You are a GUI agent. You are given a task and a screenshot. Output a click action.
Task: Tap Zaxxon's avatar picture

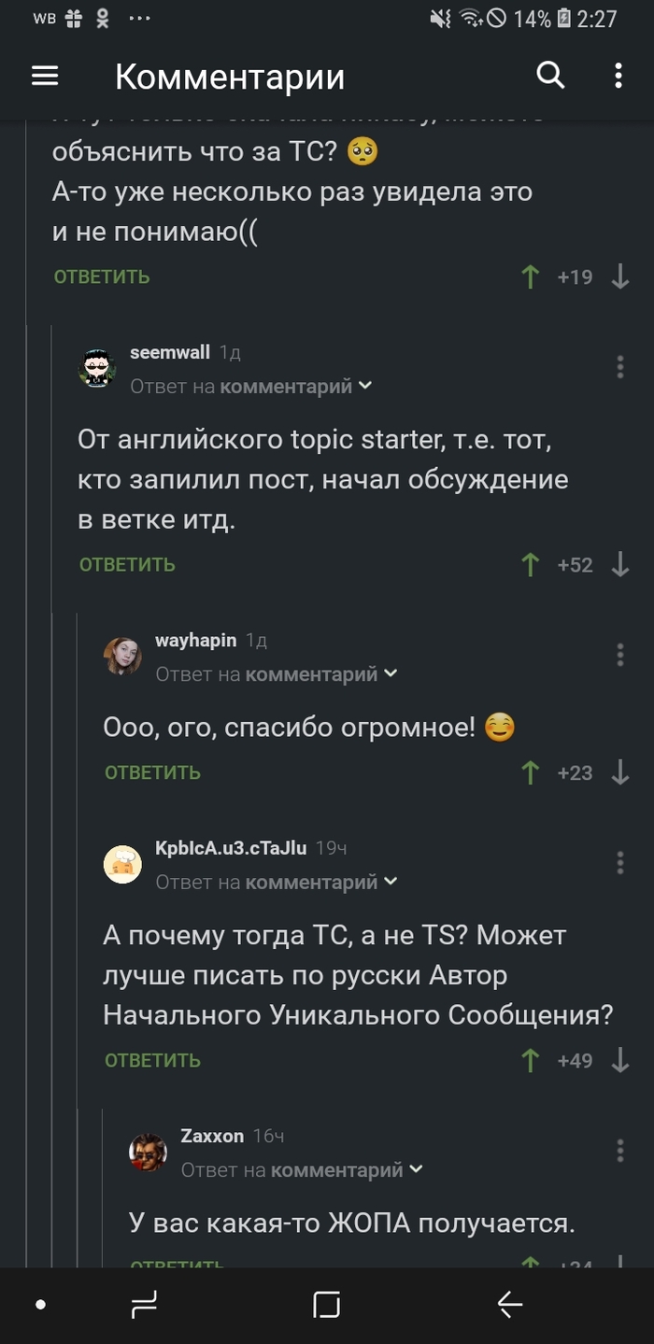(x=148, y=1153)
